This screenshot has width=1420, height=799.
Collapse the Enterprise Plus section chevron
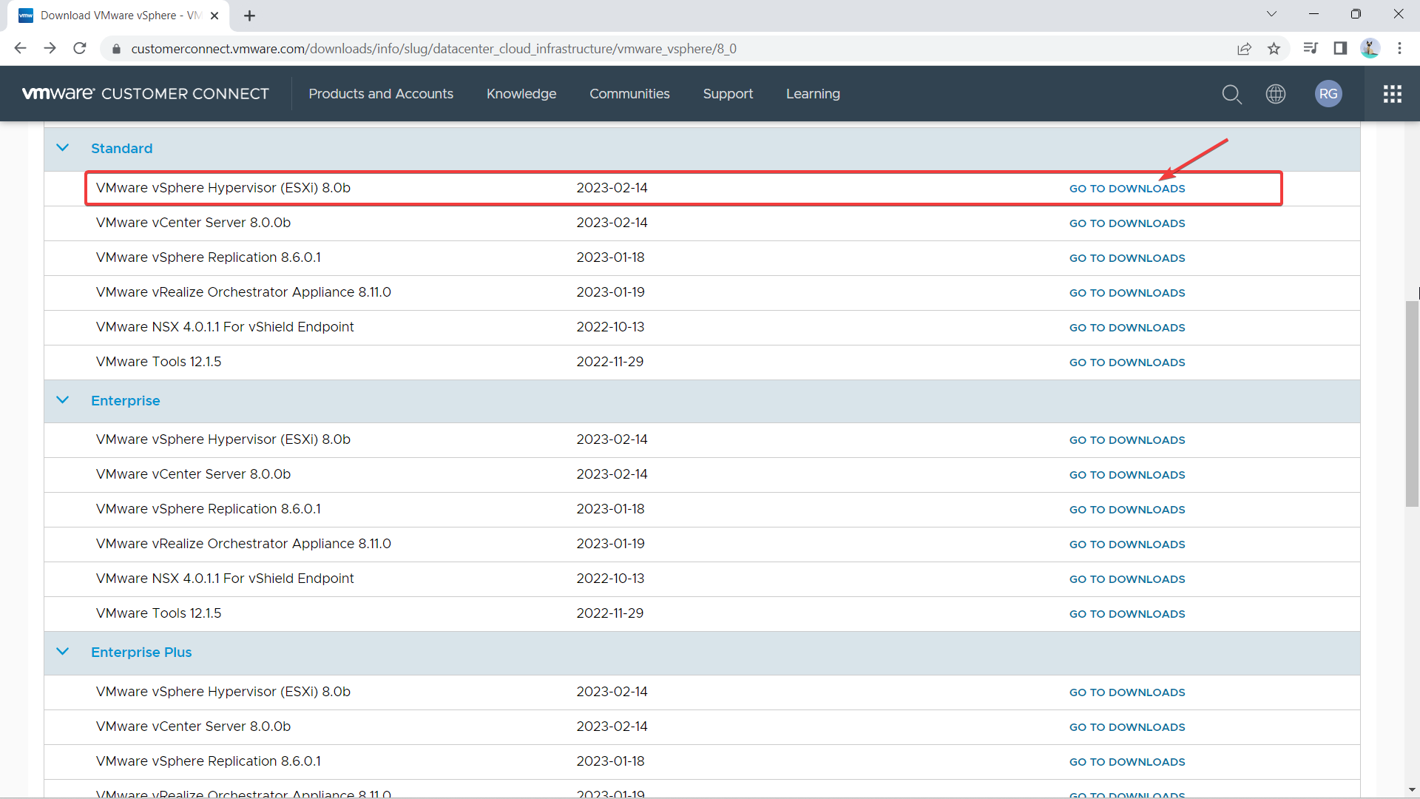pyautogui.click(x=63, y=652)
